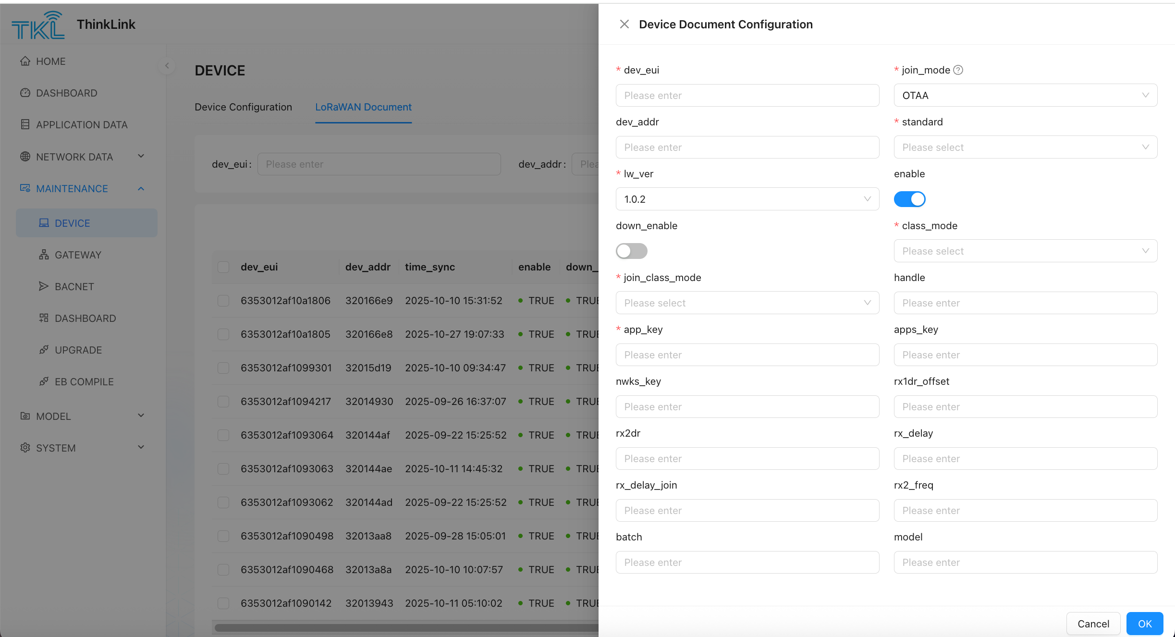Click the DASHBOARD gauge icon in sidebar
The image size is (1175, 637).
point(25,93)
